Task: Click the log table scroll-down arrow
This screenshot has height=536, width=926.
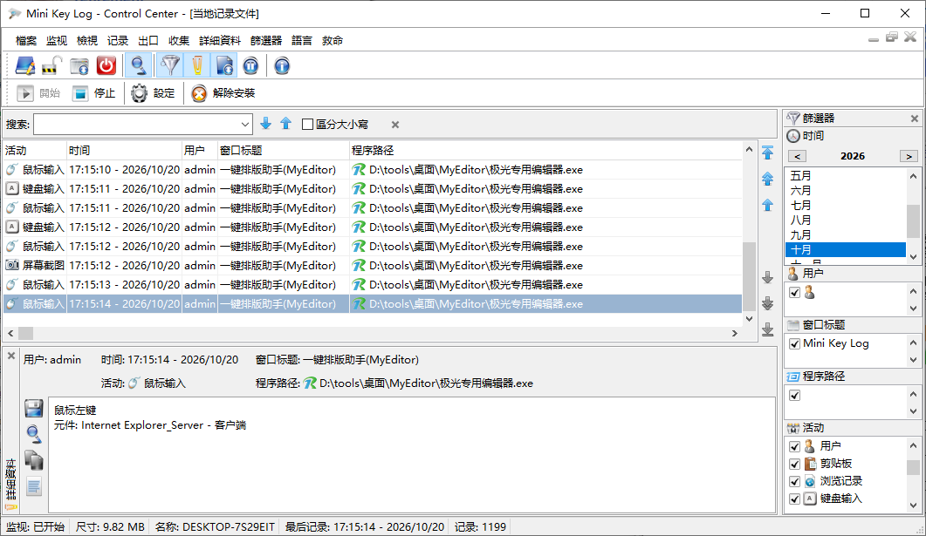Action: click(x=750, y=319)
